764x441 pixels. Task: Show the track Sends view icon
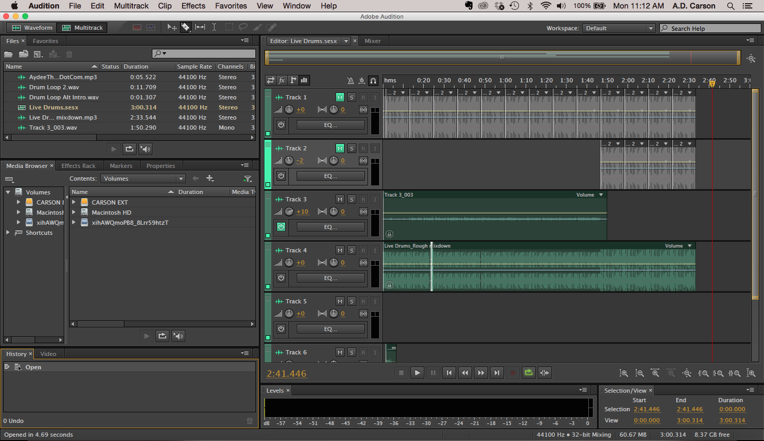pyautogui.click(x=293, y=80)
